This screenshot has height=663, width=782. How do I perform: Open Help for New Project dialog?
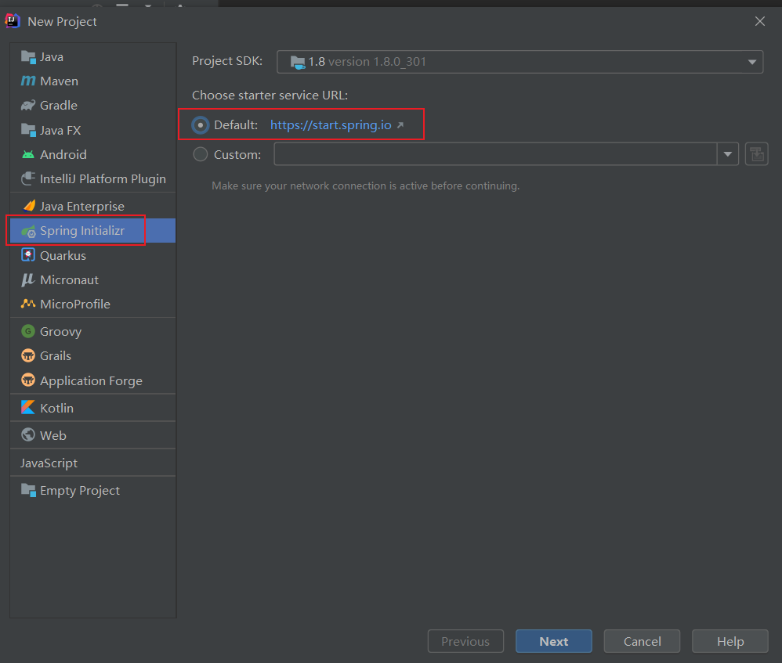[730, 641]
